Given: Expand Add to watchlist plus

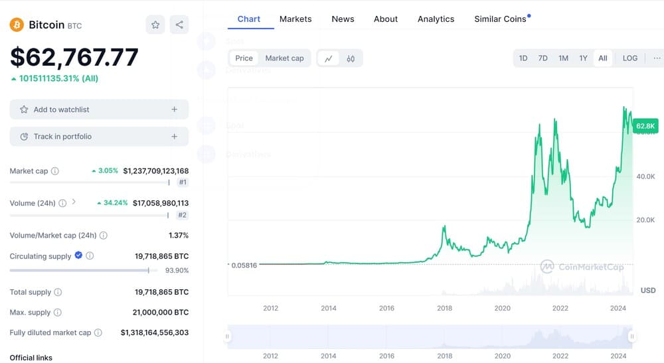Looking at the screenshot, I should coord(174,109).
